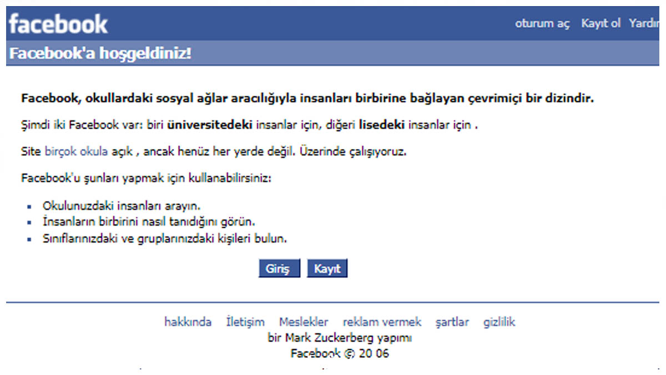This screenshot has height=375, width=666.
Task: Open the "gizlilik" privacy link
Action: (x=498, y=322)
